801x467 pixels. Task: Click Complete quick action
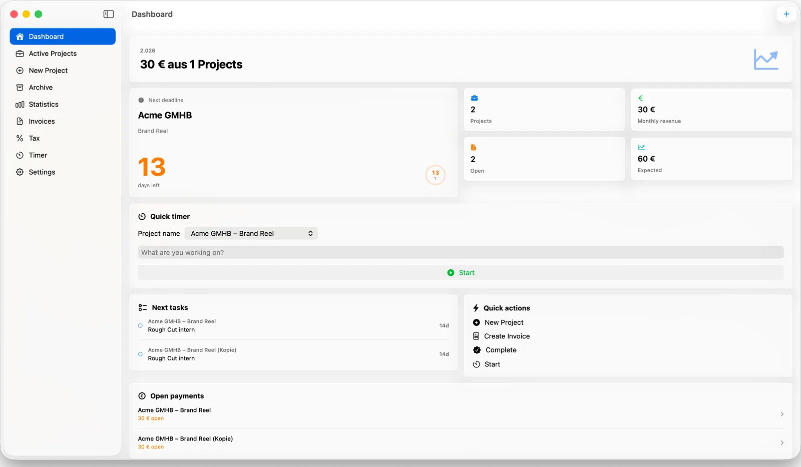coord(495,350)
